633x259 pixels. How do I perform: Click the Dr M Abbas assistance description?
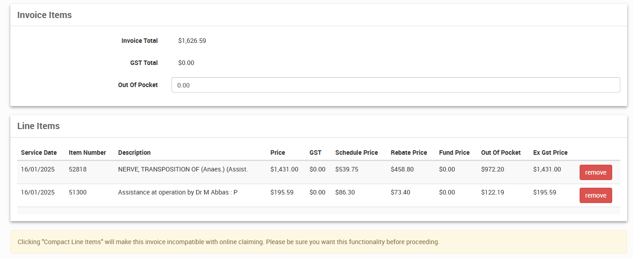coord(178,192)
